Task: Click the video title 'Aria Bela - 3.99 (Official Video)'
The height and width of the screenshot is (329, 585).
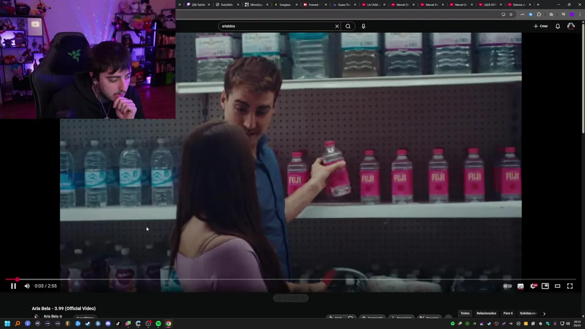Action: tap(64, 308)
